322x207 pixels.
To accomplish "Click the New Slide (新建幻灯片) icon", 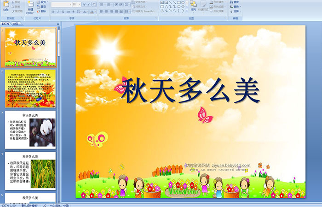I will pos(31,5).
